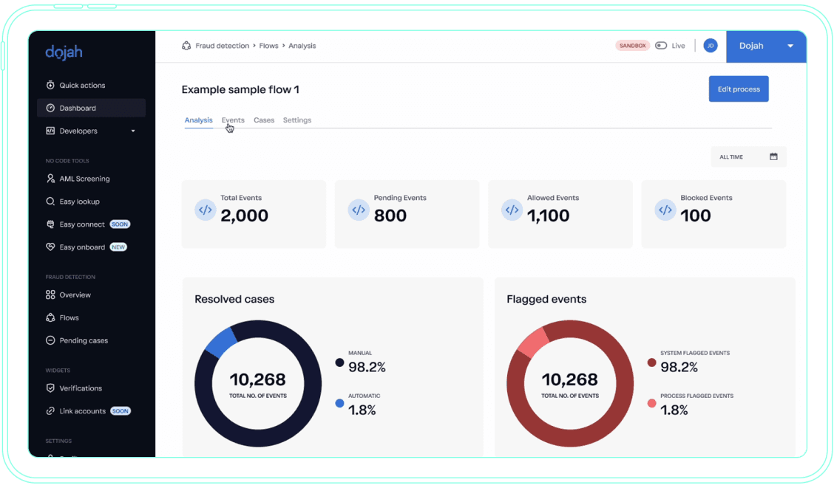Expand the Developers menu arrow
Image resolution: width=834 pixels, height=485 pixels.
pos(133,131)
